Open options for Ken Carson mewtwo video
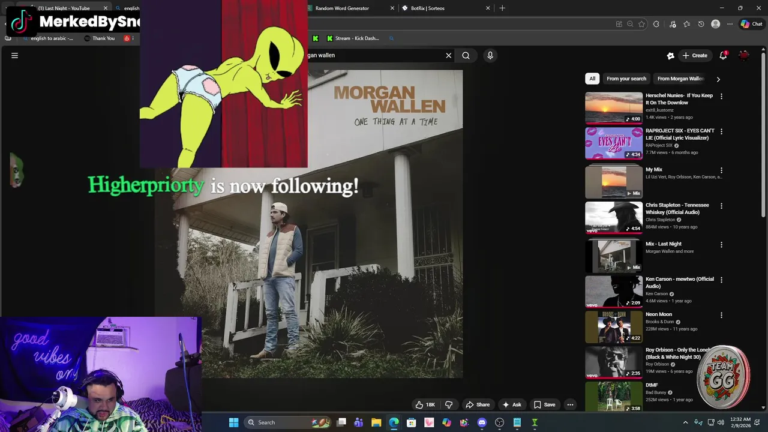The width and height of the screenshot is (768, 432). point(721,280)
